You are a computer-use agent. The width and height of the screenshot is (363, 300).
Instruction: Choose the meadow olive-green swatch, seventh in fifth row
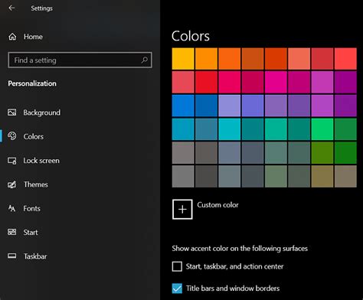(x=322, y=152)
